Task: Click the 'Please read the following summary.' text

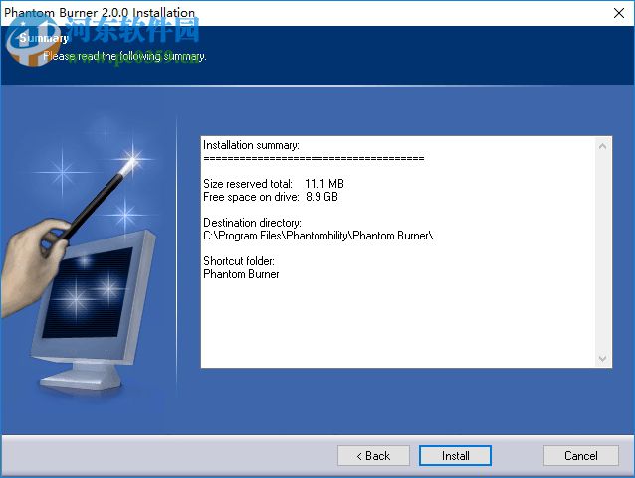Action: (x=124, y=56)
